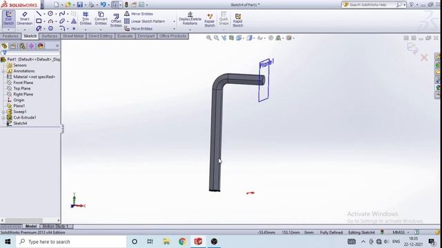This screenshot has height=248, width=442.
Task: Open Quick Snaps
Action: tap(224, 19)
